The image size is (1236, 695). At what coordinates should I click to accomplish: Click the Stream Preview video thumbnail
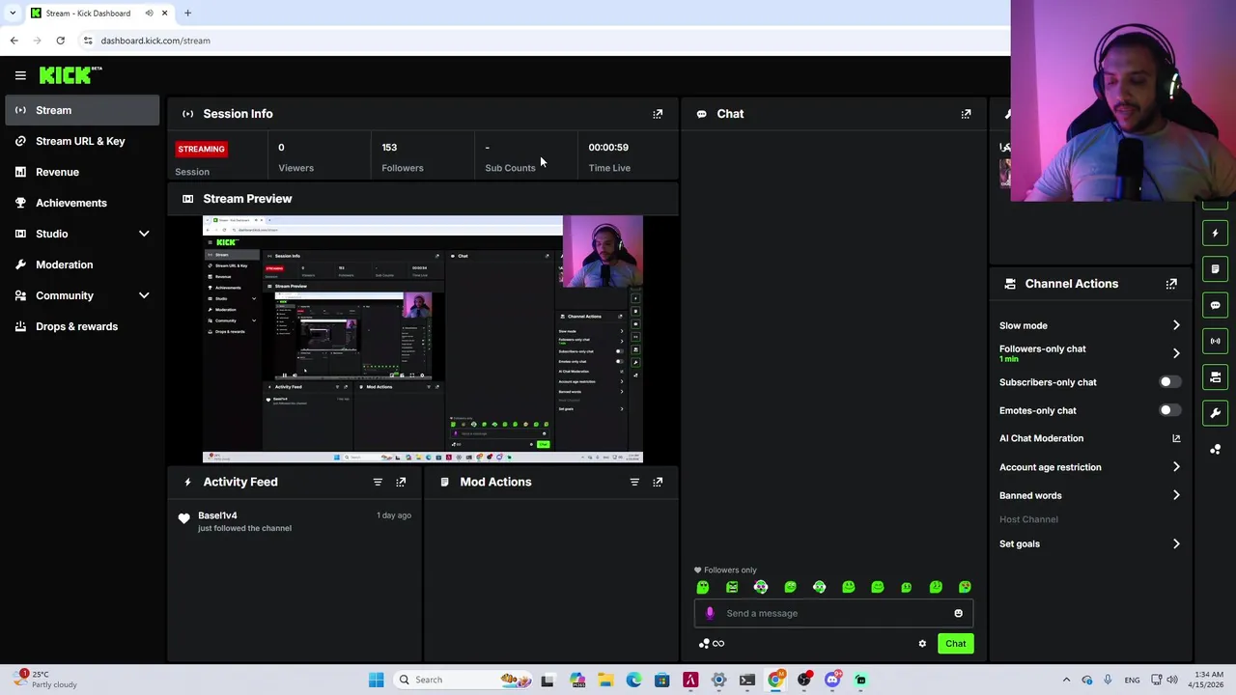tap(422, 339)
